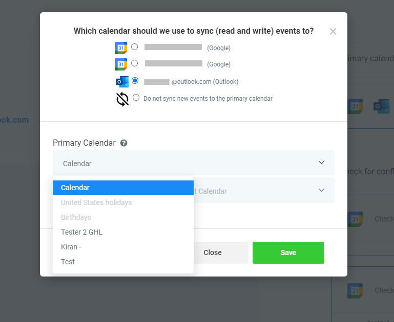Open the Primary Calendar help question-mark icon
This screenshot has width=394, height=322.
[123, 143]
